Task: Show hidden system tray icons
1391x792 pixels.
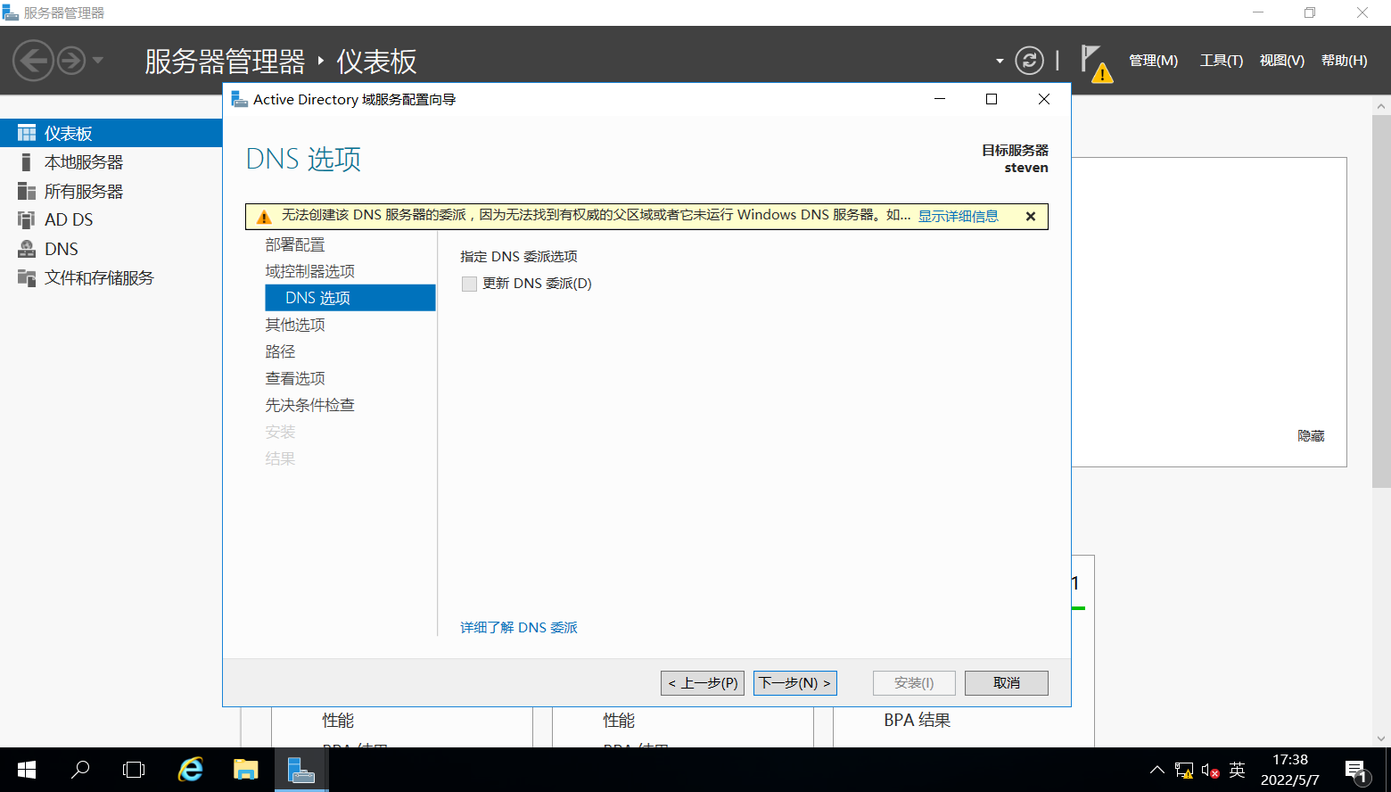Action: point(1156,770)
